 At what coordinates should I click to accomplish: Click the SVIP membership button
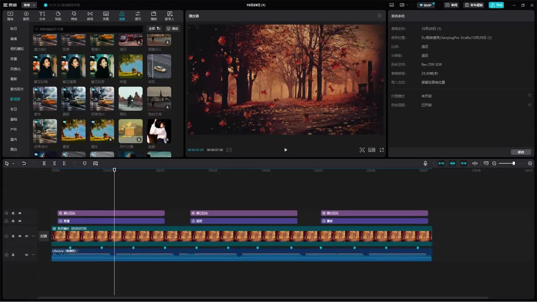click(426, 5)
